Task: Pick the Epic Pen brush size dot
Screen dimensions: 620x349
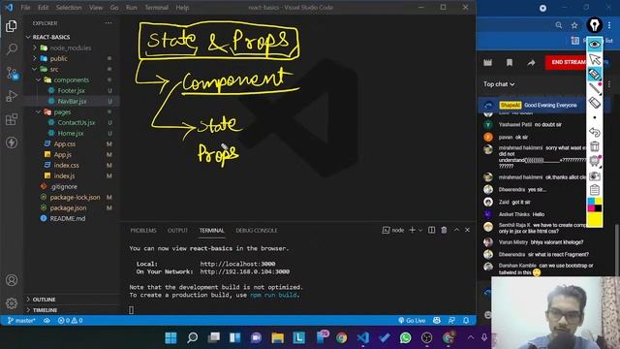Action: [595, 117]
